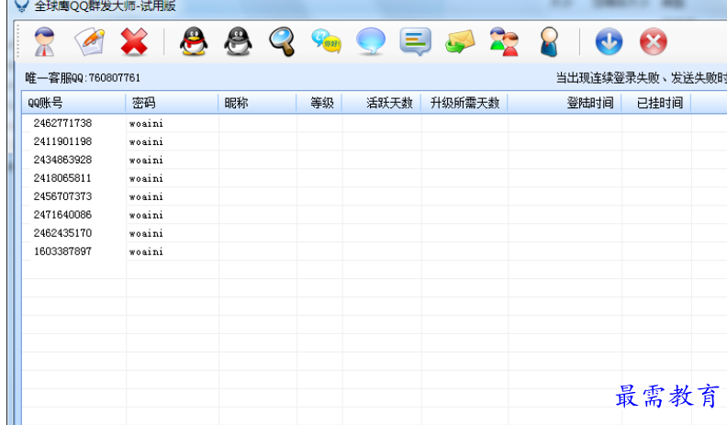Click the 唯一客服QQ:760807761 label
The height and width of the screenshot is (425, 727).
(x=83, y=78)
